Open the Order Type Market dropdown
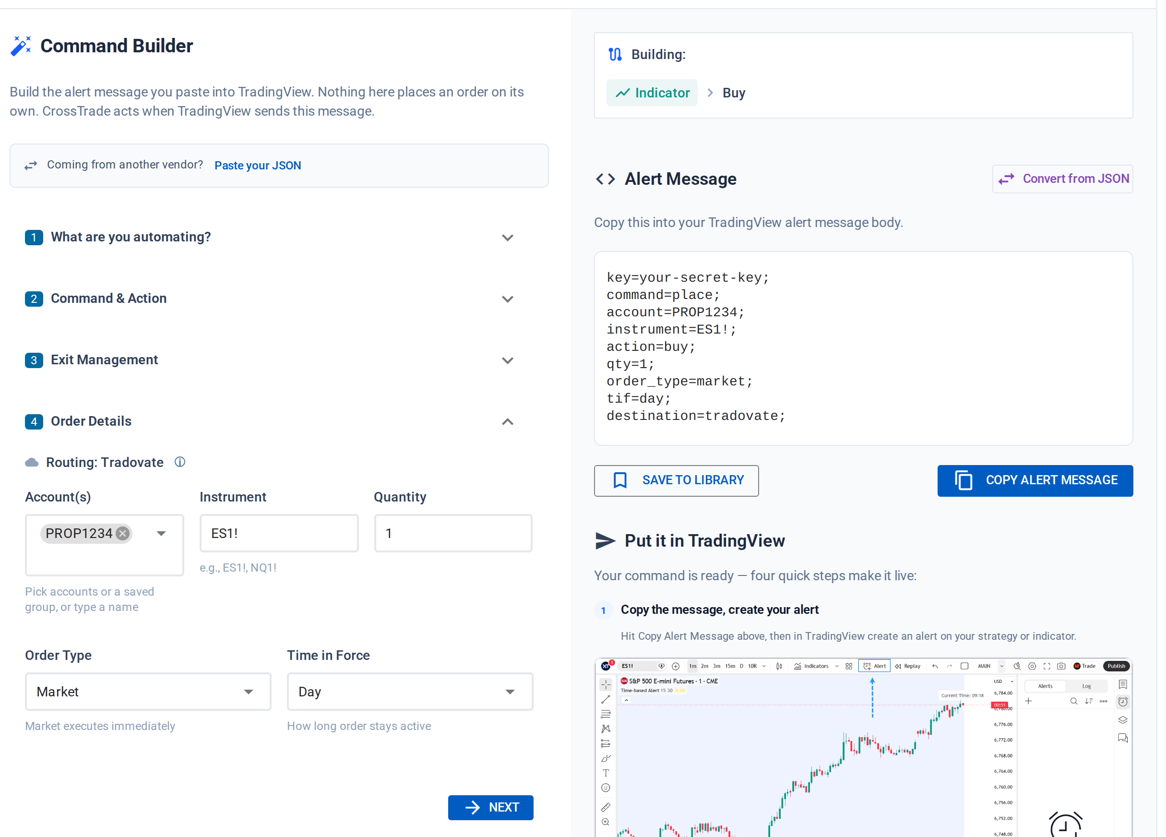Viewport: 1166px width, 837px height. point(148,692)
